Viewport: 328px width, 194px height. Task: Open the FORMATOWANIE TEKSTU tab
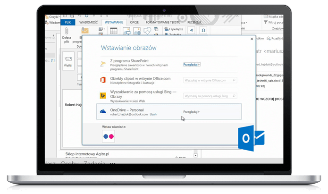(163, 22)
